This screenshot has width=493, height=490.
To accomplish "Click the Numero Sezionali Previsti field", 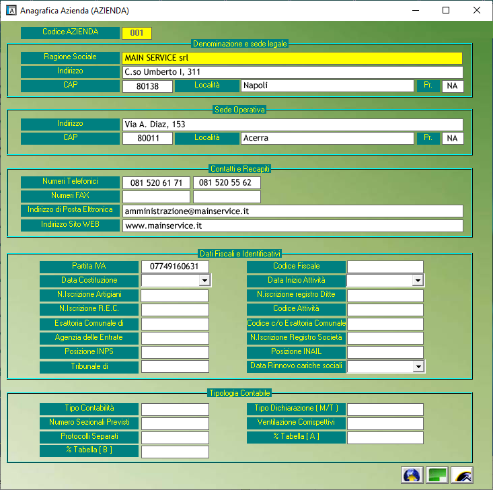I will 175,423.
